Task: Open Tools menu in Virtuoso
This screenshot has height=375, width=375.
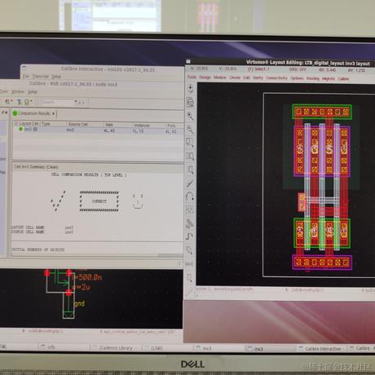Action: (192, 77)
